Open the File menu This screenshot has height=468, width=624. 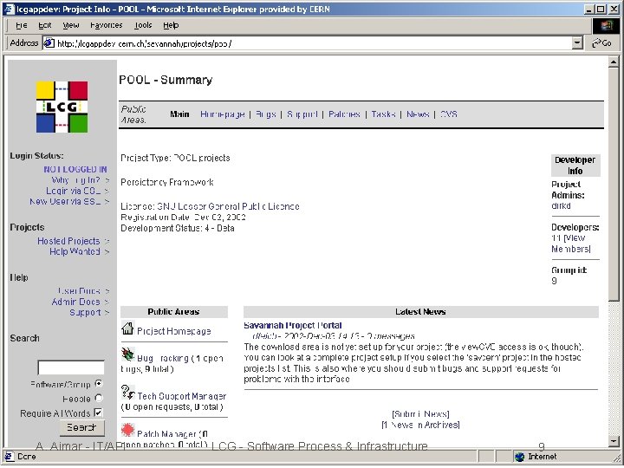point(22,25)
